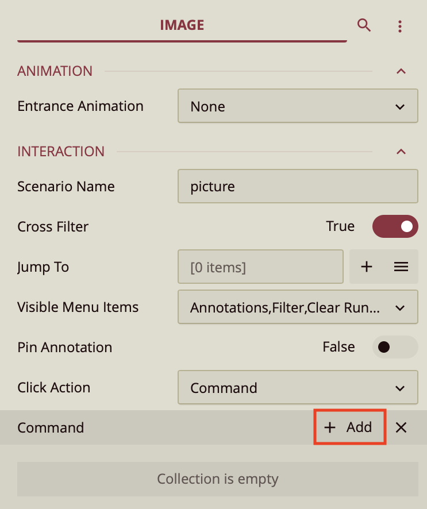
Task: Add a Jump To entry using the plus icon
Action: point(367,267)
